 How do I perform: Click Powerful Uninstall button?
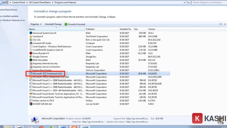[75, 24]
